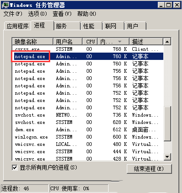Minimize the Task Manager window
The image size is (182, 193).
[161, 5]
